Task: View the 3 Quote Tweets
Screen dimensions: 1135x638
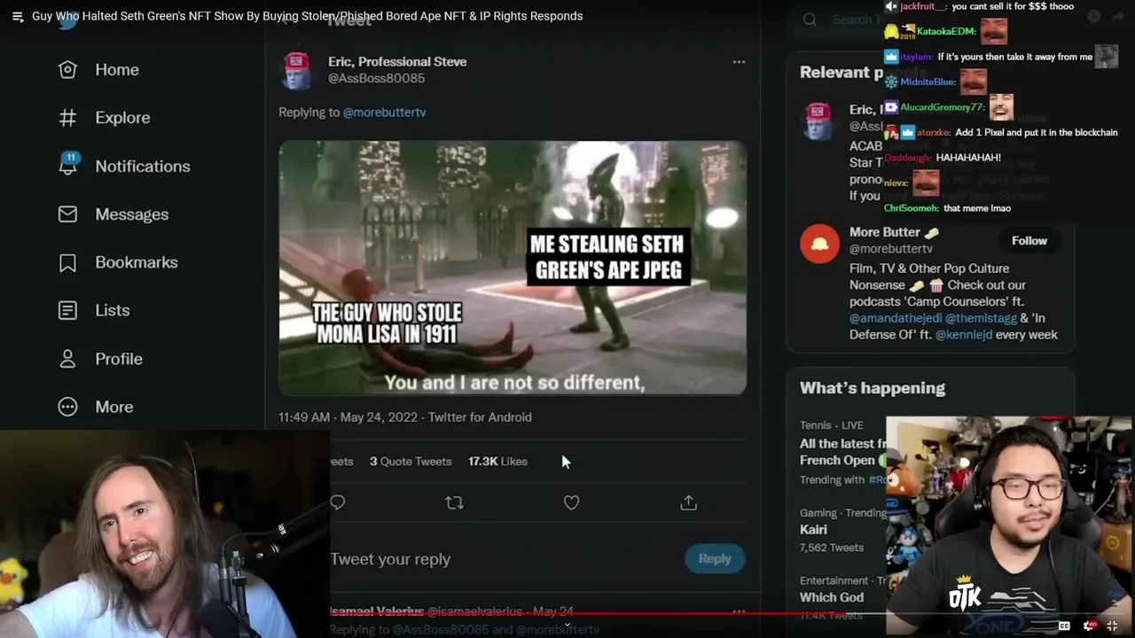Action: pos(411,462)
